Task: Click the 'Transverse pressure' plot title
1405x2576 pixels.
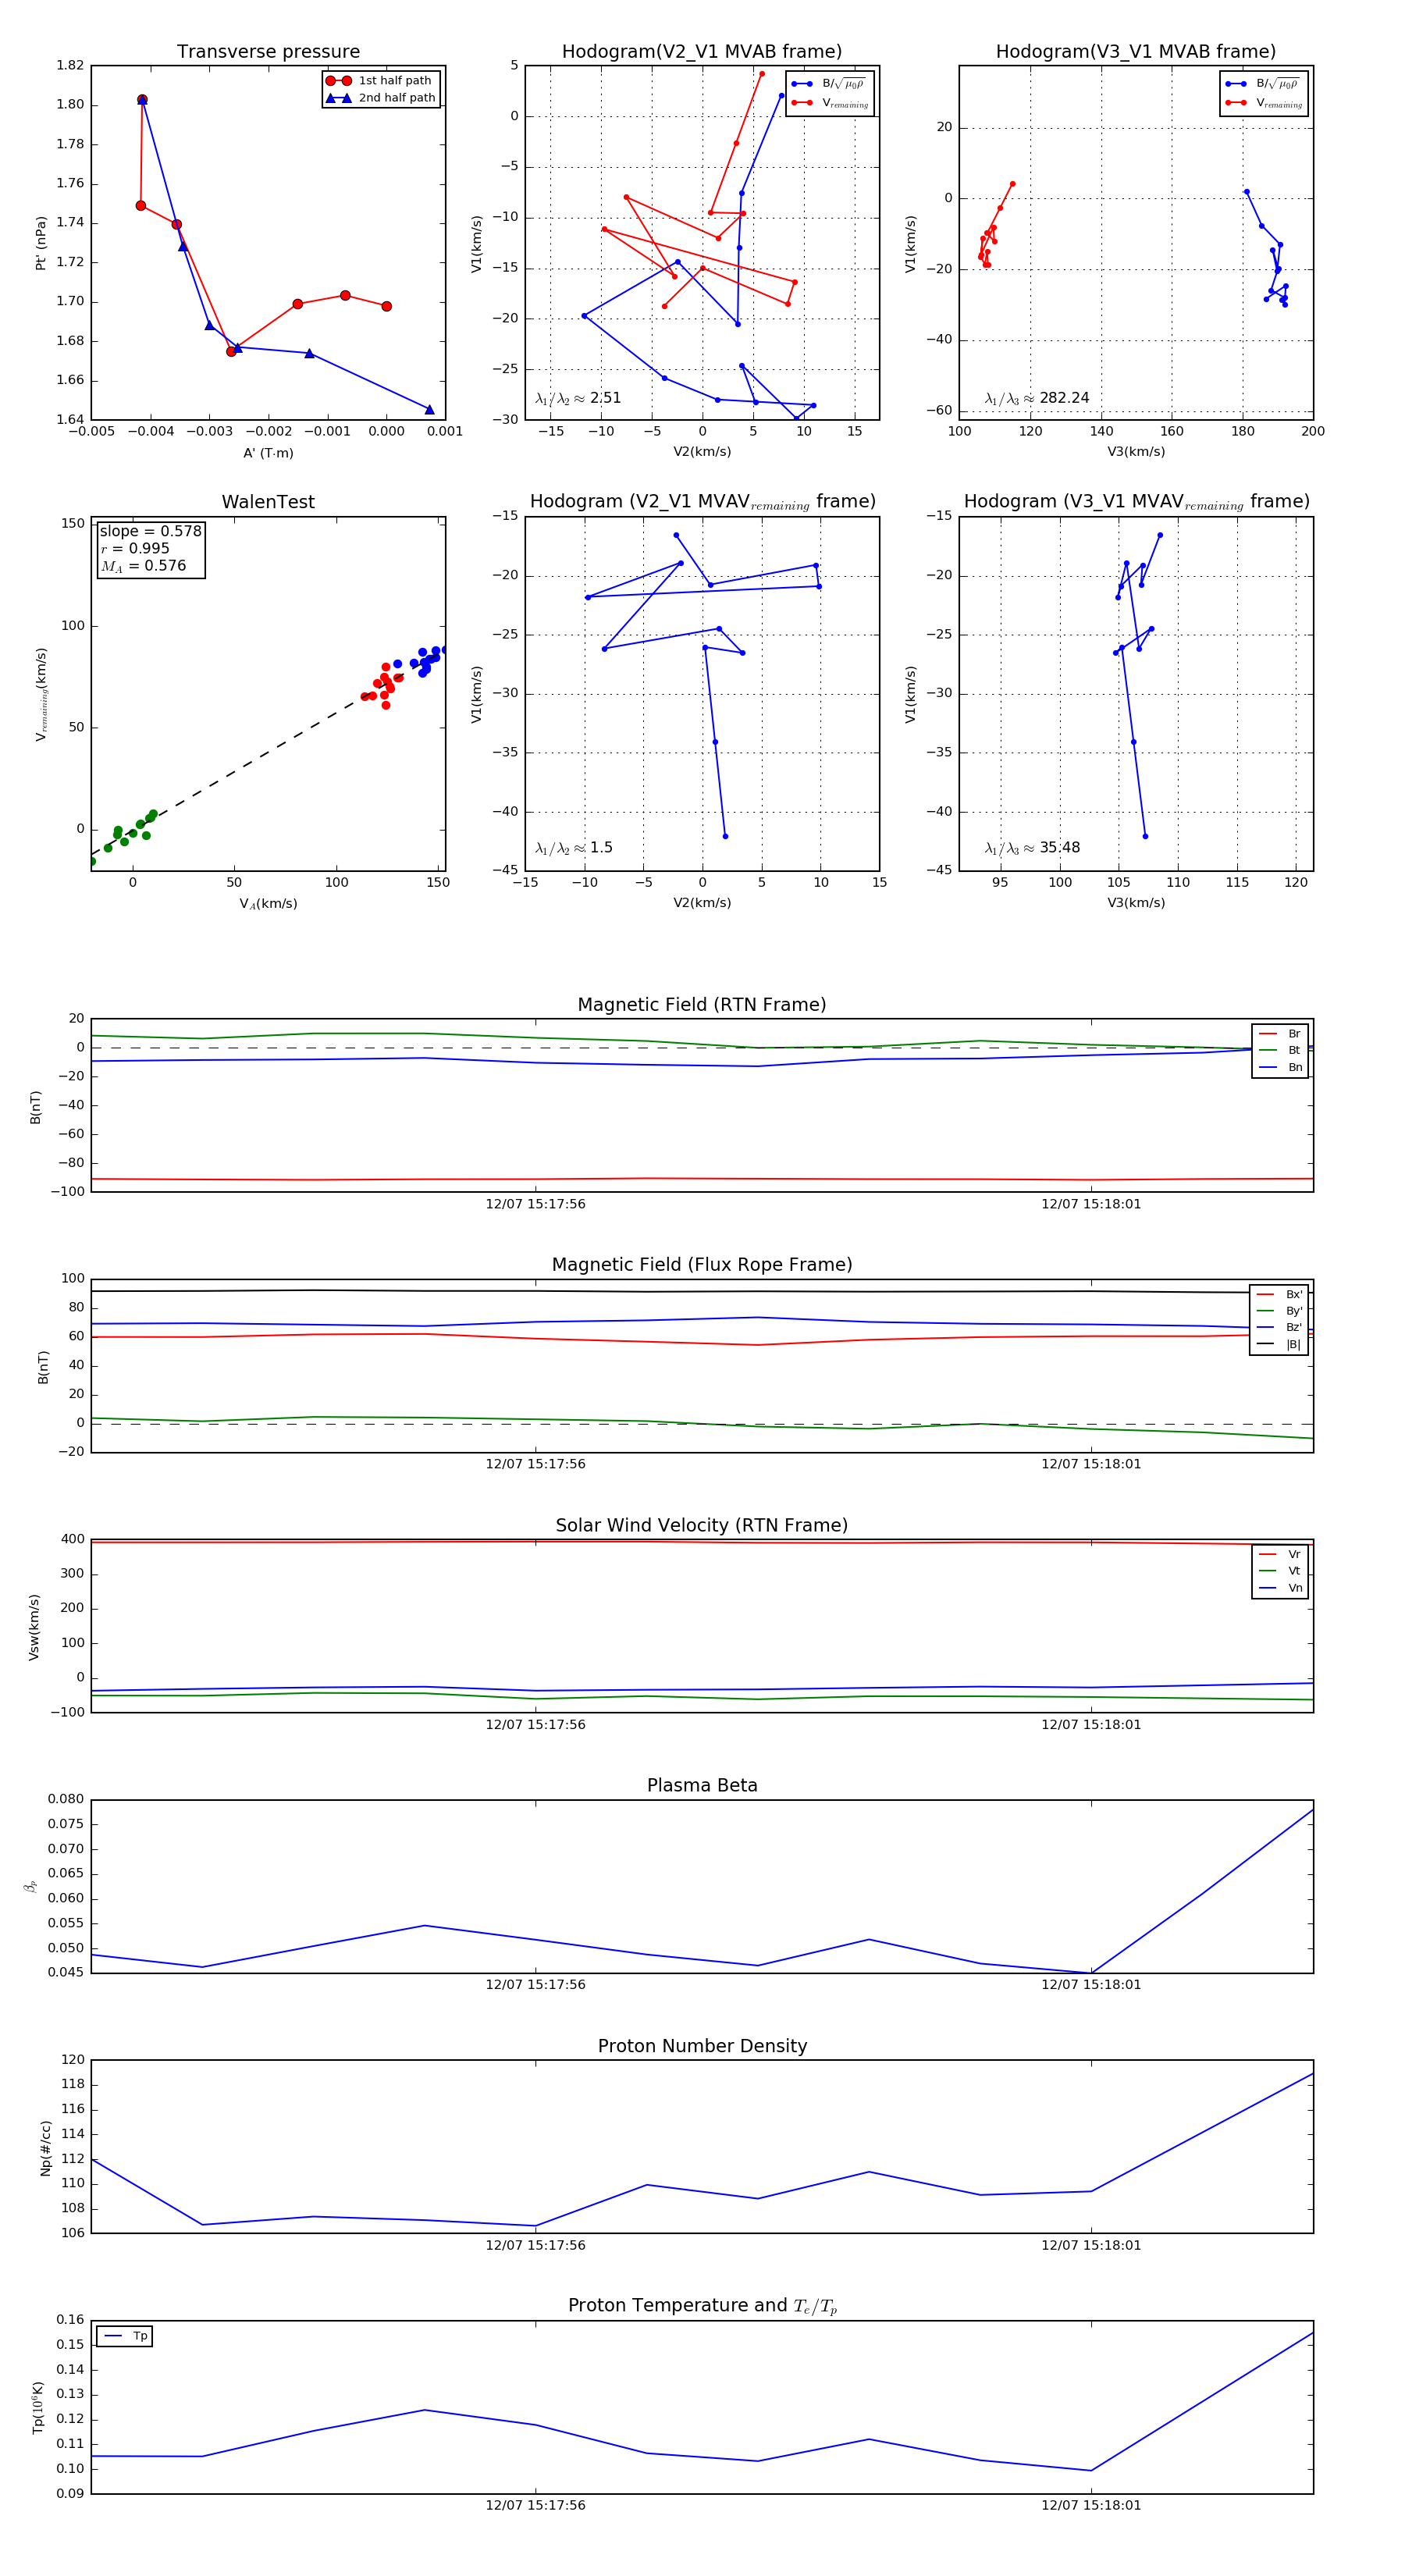Action: (268, 52)
